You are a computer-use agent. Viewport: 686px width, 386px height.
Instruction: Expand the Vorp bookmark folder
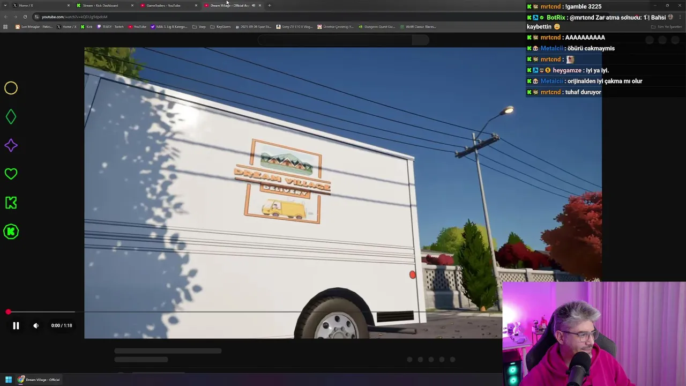coord(199,27)
